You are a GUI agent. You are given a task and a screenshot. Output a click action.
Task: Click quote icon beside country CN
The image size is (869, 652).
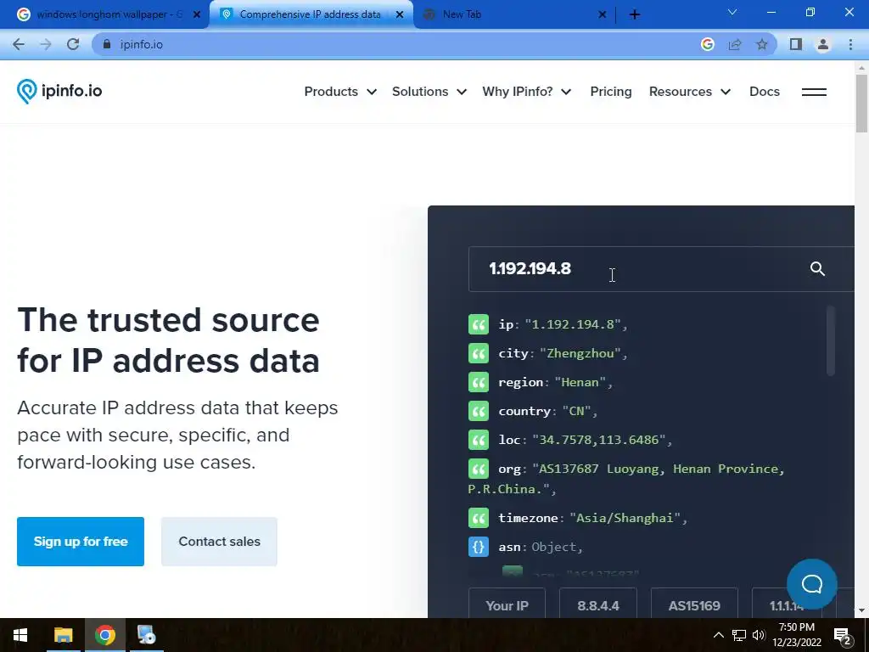pos(479,411)
